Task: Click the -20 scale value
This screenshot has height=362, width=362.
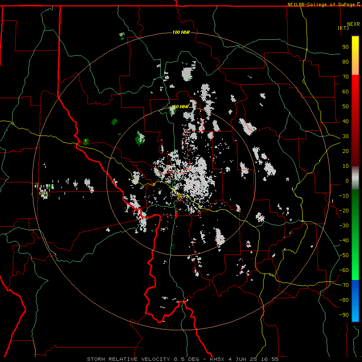Action: [x=344, y=211]
